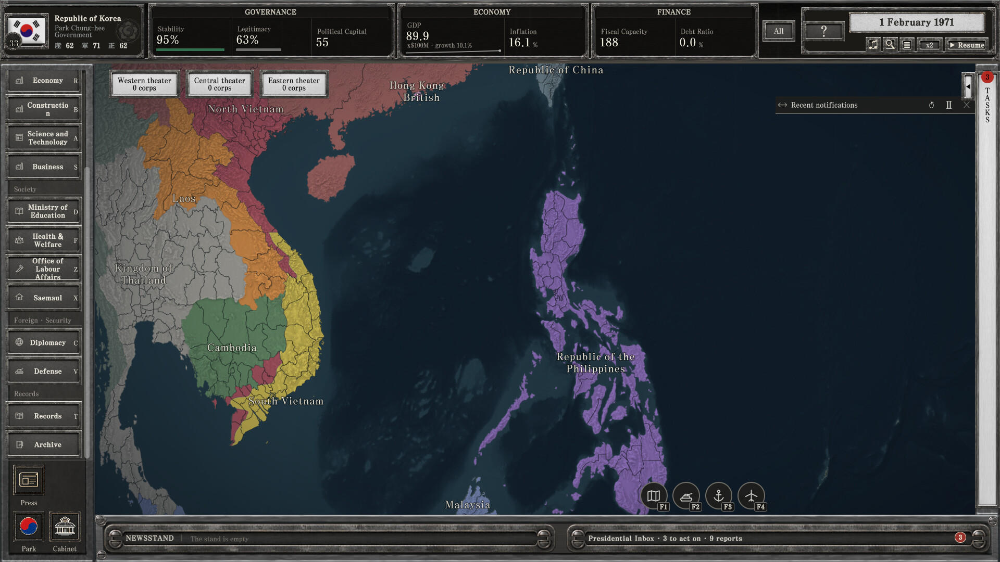Open the Diplomacy menu

tap(44, 342)
